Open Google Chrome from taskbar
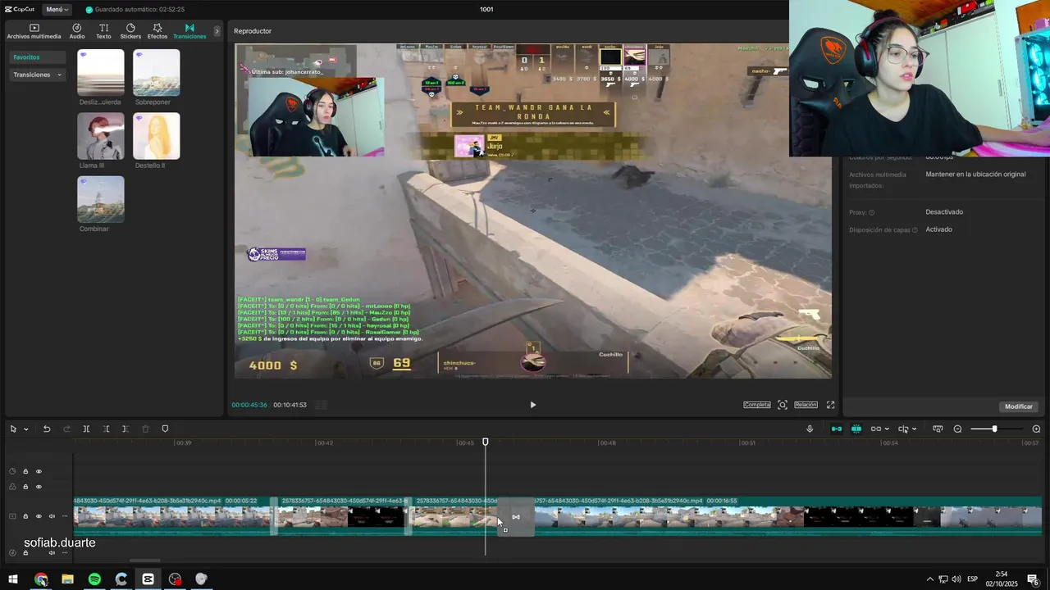This screenshot has width=1050, height=590. coord(41,579)
